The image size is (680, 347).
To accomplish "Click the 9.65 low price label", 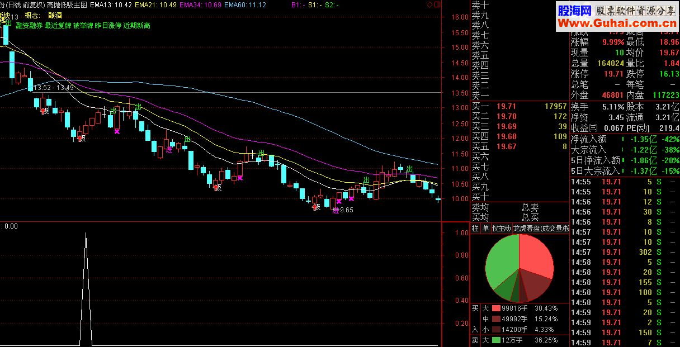I will (347, 210).
